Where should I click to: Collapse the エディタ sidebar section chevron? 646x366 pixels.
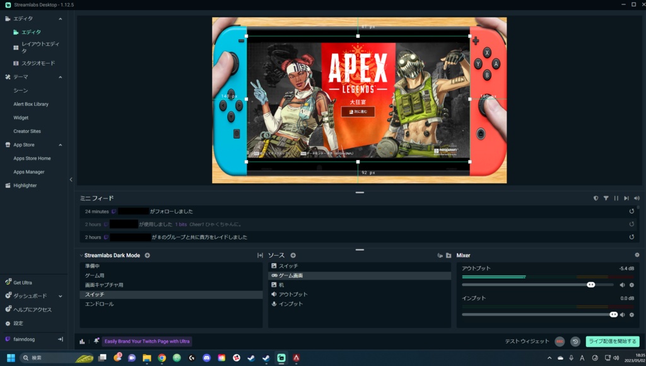[60, 19]
